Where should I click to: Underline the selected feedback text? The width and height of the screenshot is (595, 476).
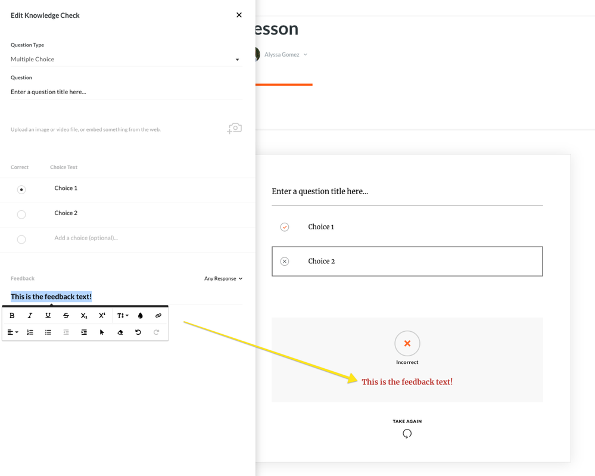48,316
